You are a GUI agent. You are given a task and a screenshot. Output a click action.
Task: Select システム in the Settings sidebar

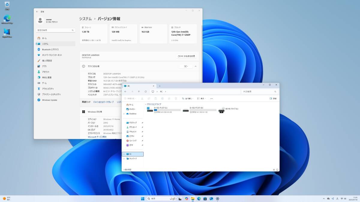56,44
